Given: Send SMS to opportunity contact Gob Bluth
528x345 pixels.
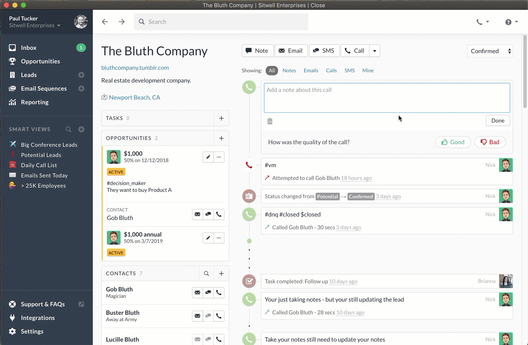Looking at the screenshot, I should pos(208,214).
